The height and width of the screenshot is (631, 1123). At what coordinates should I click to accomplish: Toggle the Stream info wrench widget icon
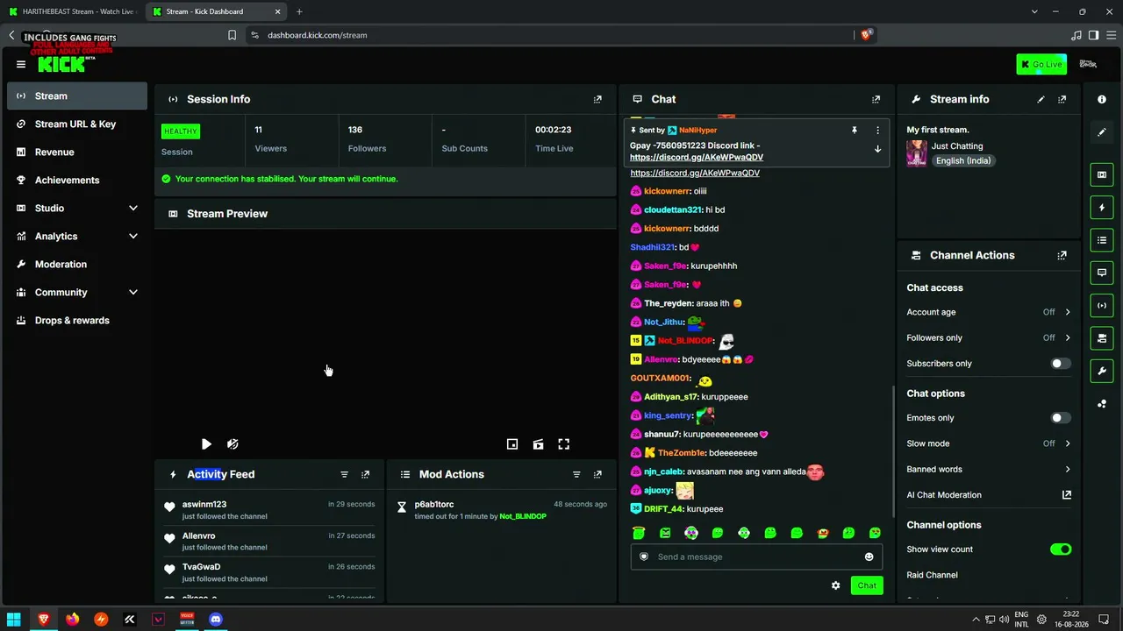1102,371
